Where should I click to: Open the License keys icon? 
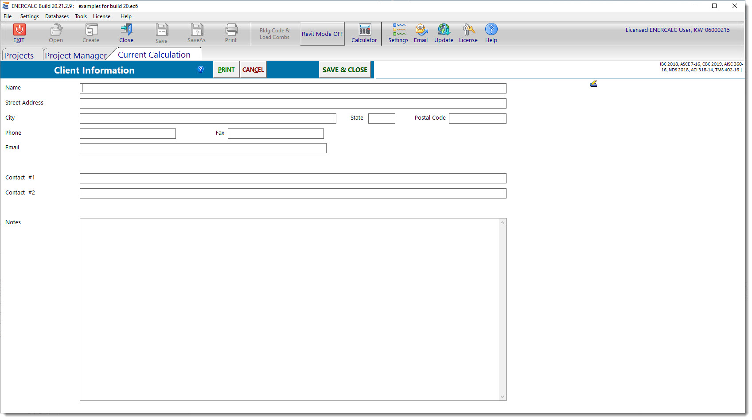468,30
